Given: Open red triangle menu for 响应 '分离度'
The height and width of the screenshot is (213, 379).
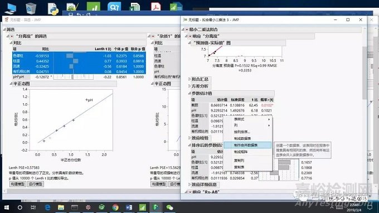Looking at the screenshot, I should (190, 36).
